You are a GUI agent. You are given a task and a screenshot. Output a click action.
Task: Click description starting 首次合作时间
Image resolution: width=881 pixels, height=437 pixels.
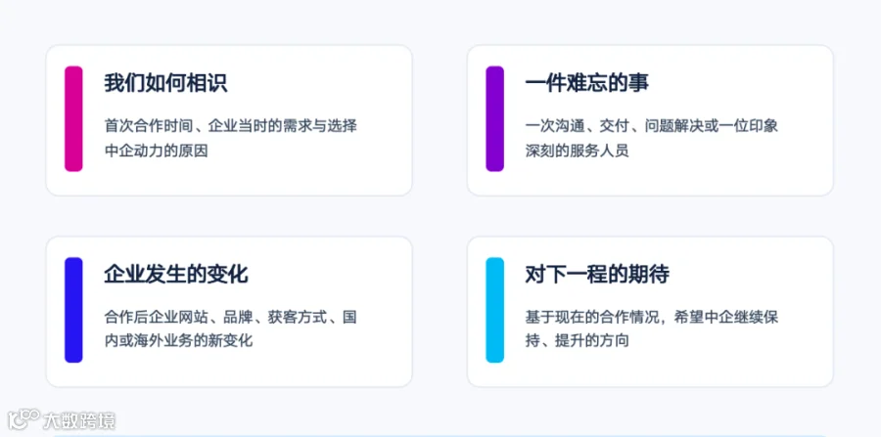point(231,138)
